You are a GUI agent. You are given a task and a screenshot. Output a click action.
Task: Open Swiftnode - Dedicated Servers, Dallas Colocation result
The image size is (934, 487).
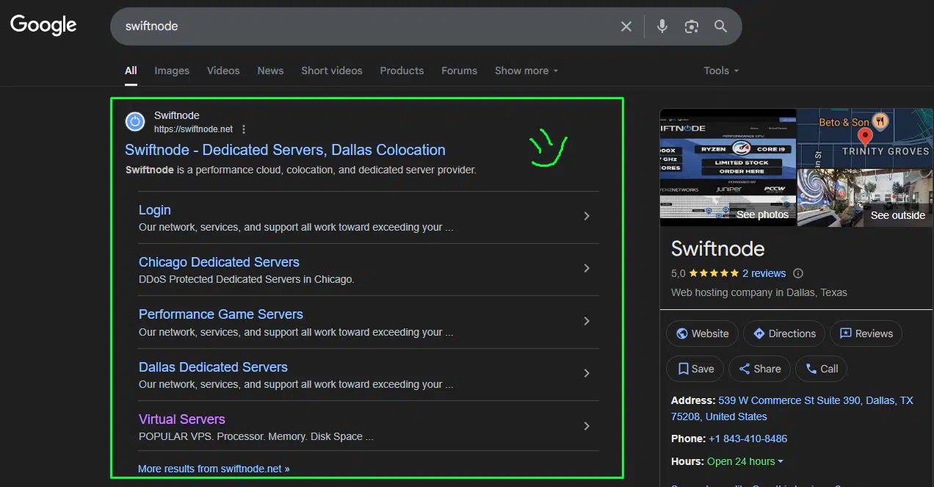tap(285, 150)
